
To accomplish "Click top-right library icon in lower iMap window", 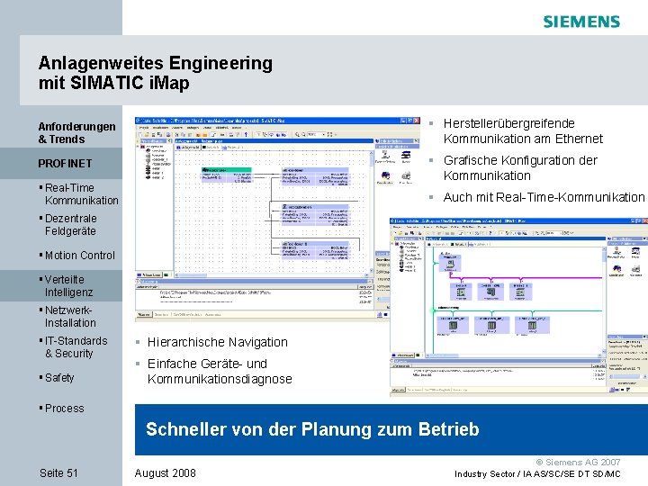I will 636,253.
